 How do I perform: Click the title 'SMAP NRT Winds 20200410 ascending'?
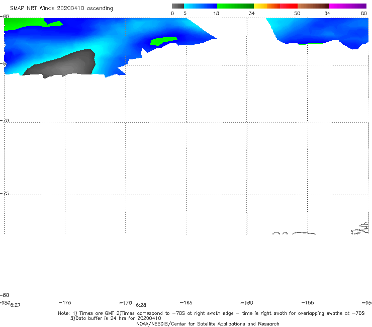pos(61,9)
